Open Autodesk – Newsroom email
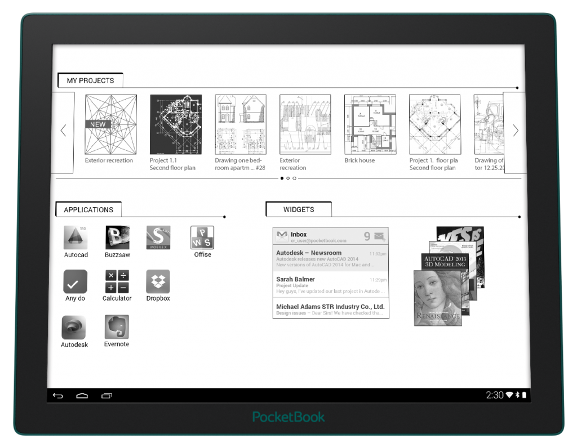Image resolution: width=577 pixels, height=448 pixels. coord(330,258)
